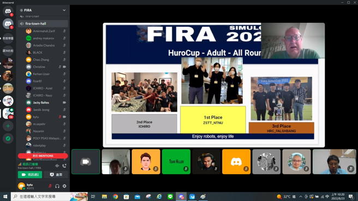Screen dimensions: 358x201
Task: Open Task View on taskbar
Action: tap(93, 197)
